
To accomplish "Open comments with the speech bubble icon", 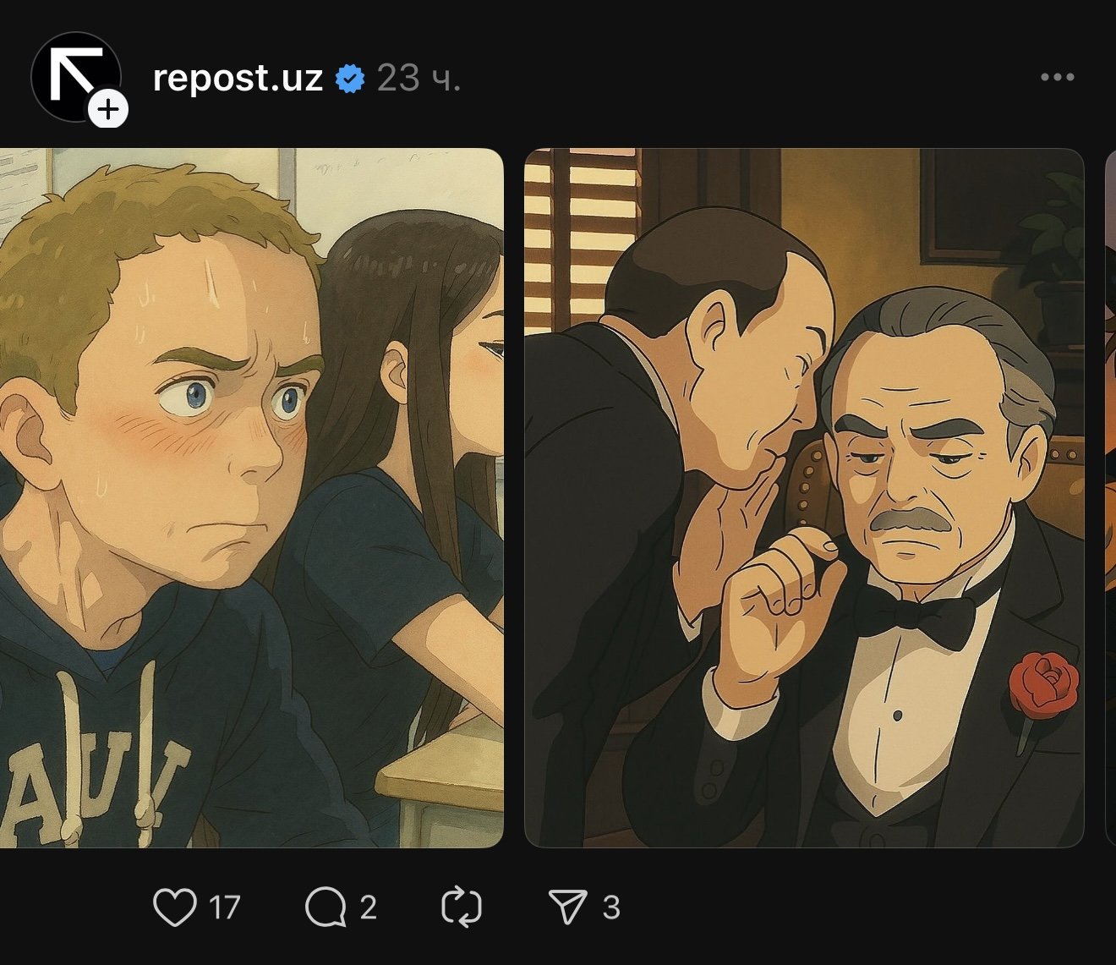I will pyautogui.click(x=325, y=907).
